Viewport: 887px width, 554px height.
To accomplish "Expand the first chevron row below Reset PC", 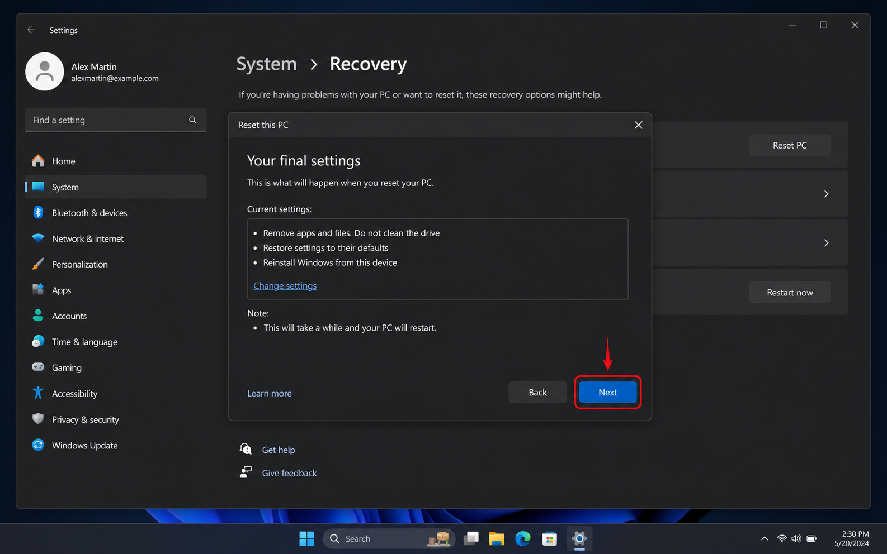I will point(826,194).
